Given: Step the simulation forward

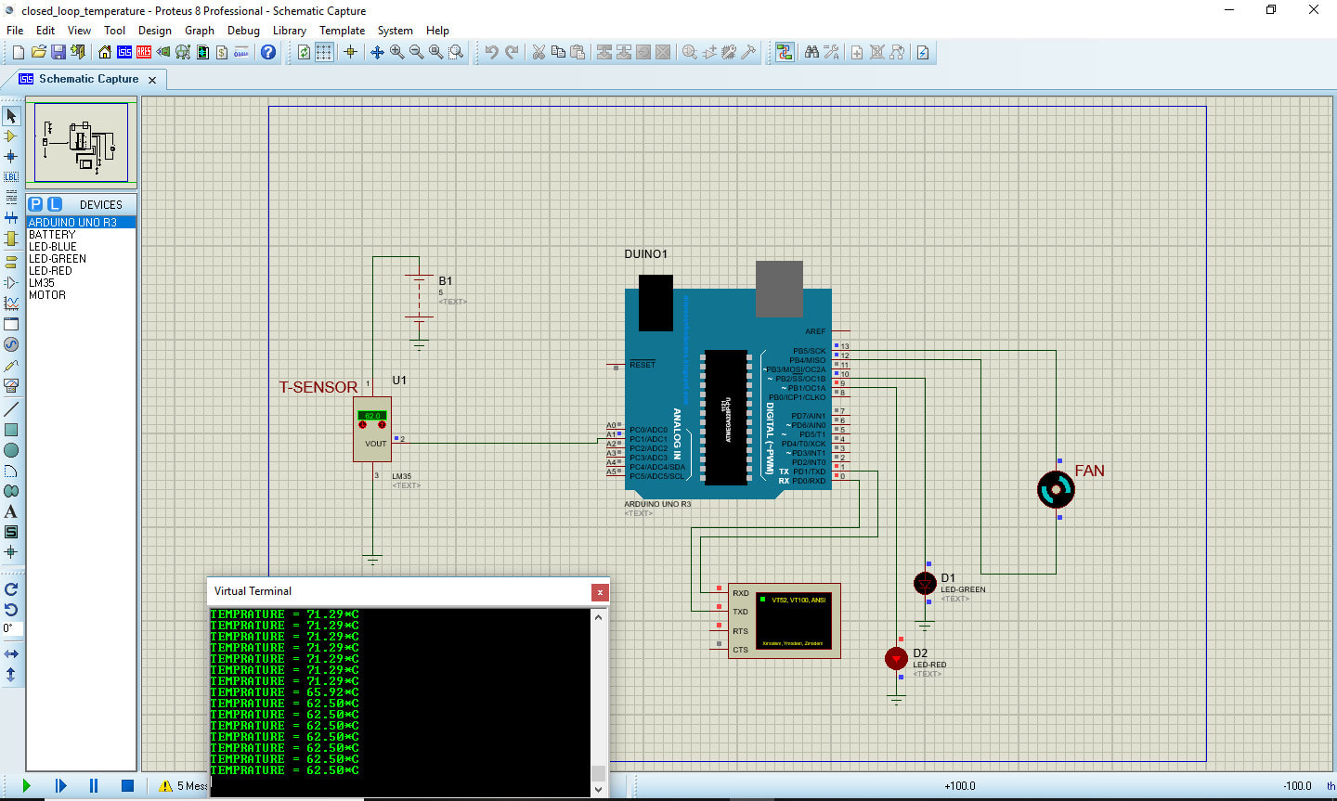Looking at the screenshot, I should 60,785.
